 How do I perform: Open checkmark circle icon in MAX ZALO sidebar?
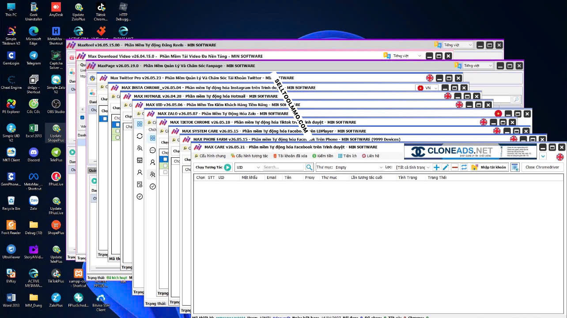[152, 186]
